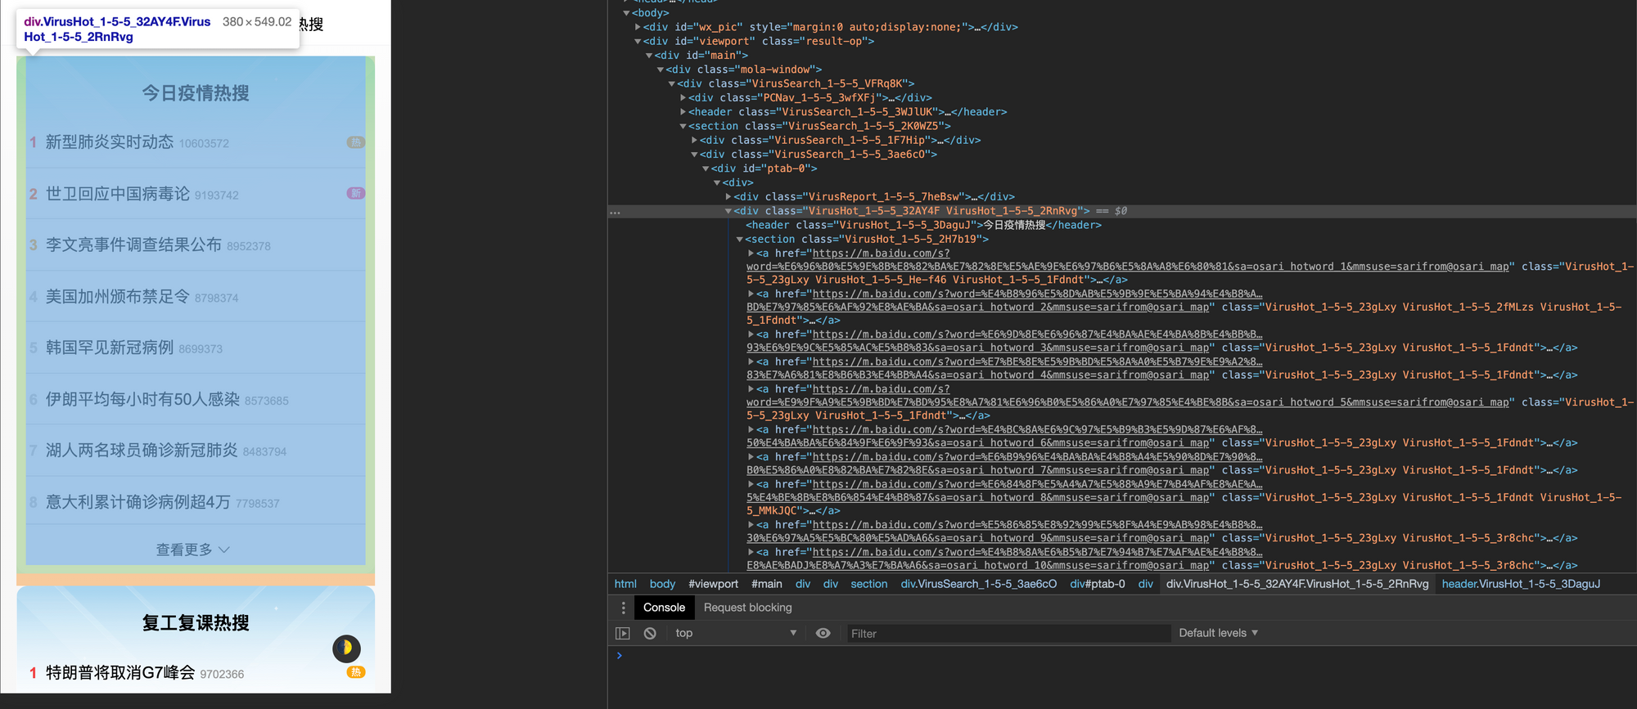The image size is (1637, 709).
Task: Collapse the body element node
Action: [x=627, y=13]
